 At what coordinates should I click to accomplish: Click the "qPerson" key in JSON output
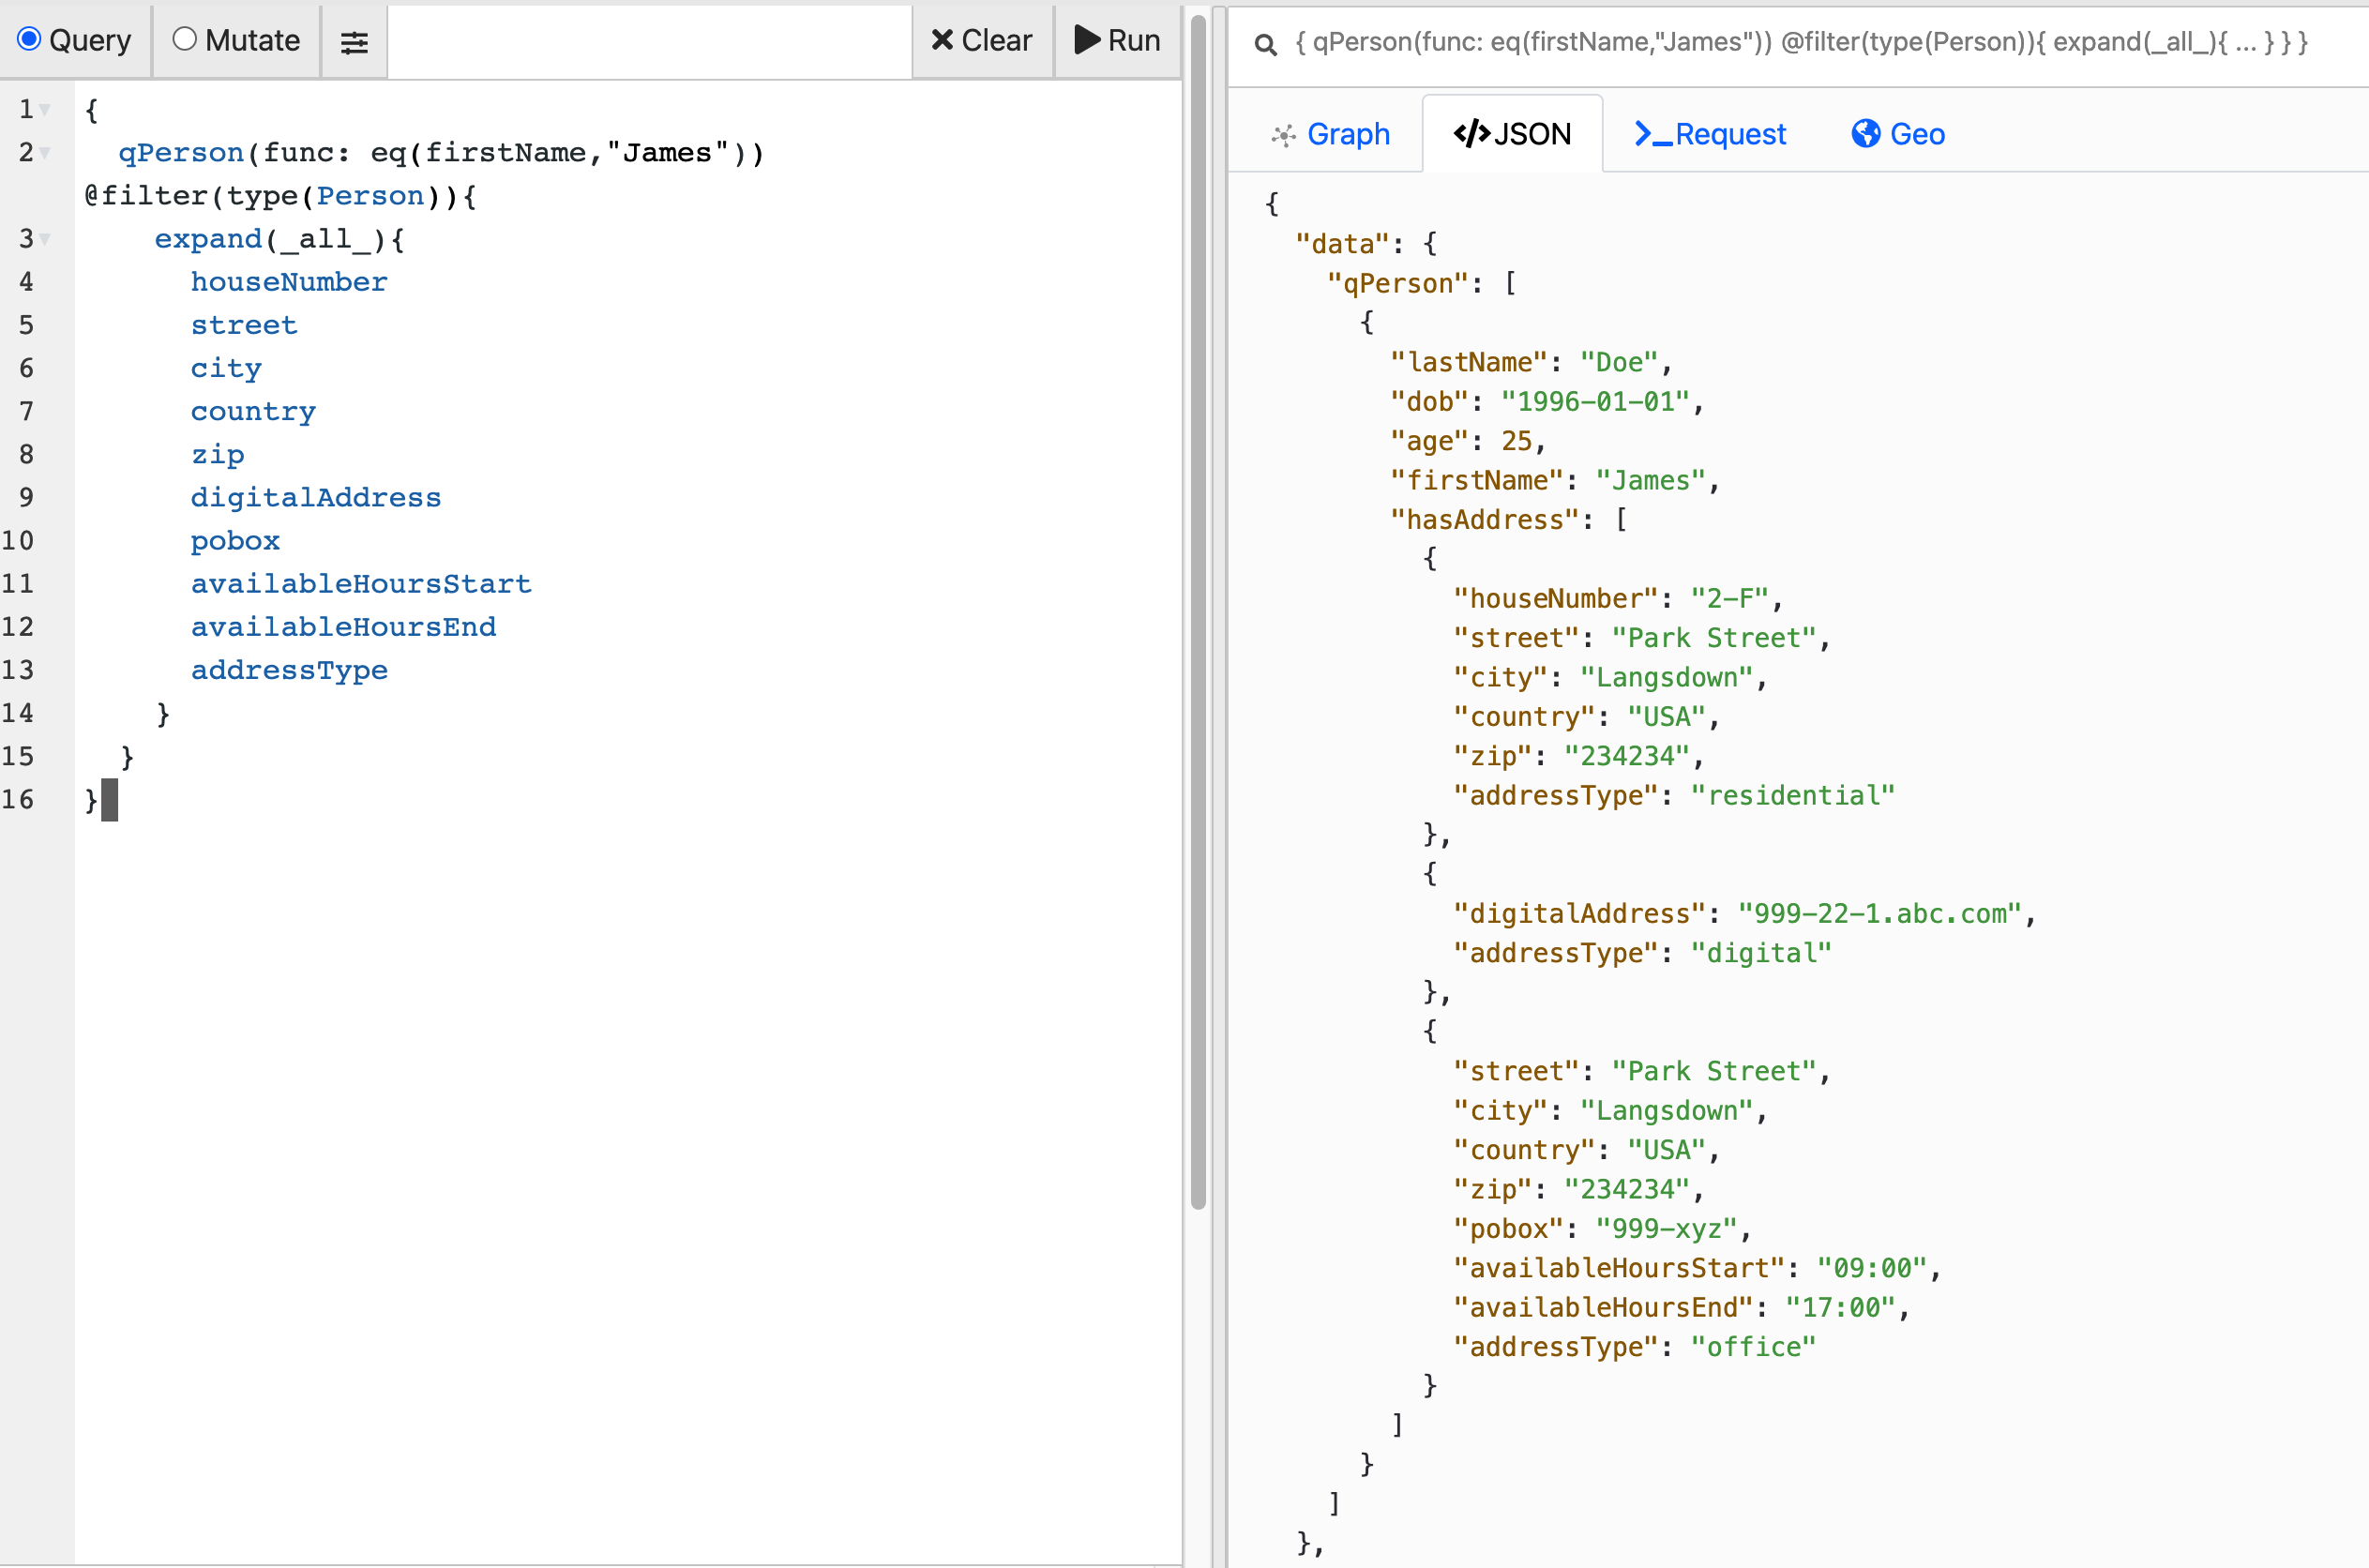click(x=1398, y=283)
